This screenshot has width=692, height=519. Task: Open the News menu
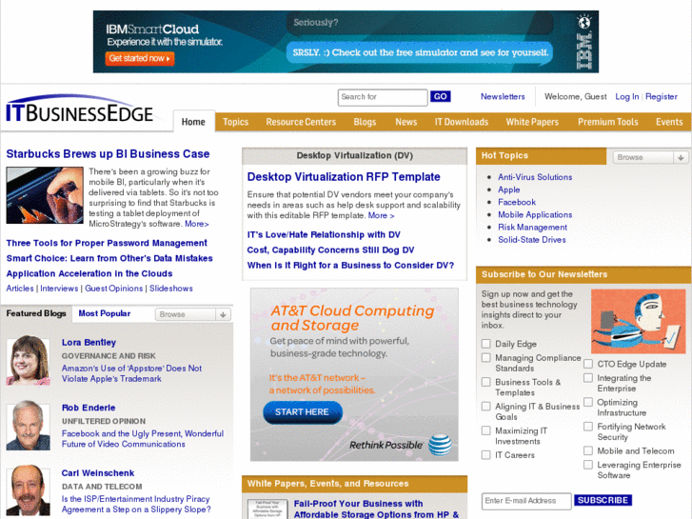pos(406,122)
